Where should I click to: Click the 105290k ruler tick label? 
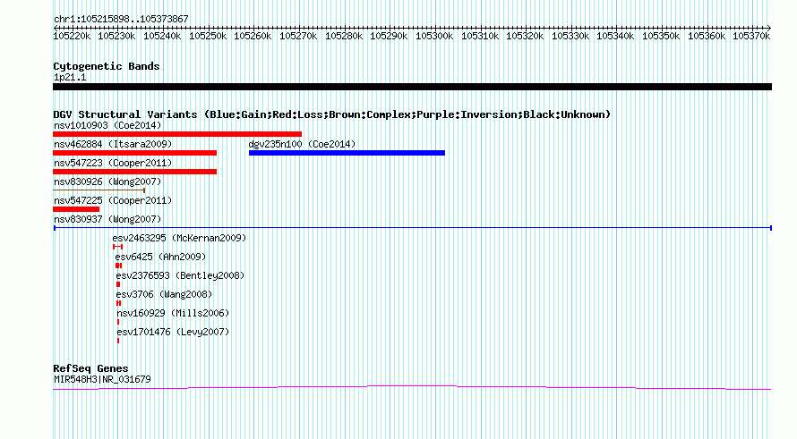(389, 36)
